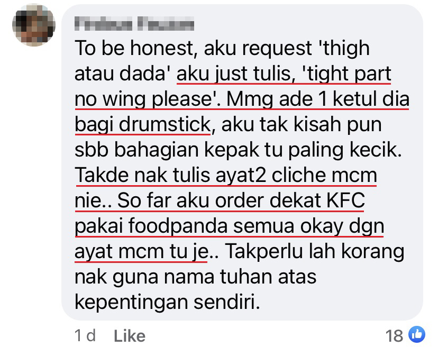Click the underlined text 'no wing please'
This screenshot has width=438, height=347.
[x=144, y=99]
